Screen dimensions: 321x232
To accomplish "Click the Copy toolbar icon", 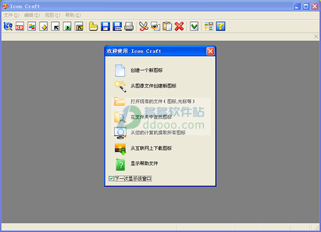I will 155,26.
